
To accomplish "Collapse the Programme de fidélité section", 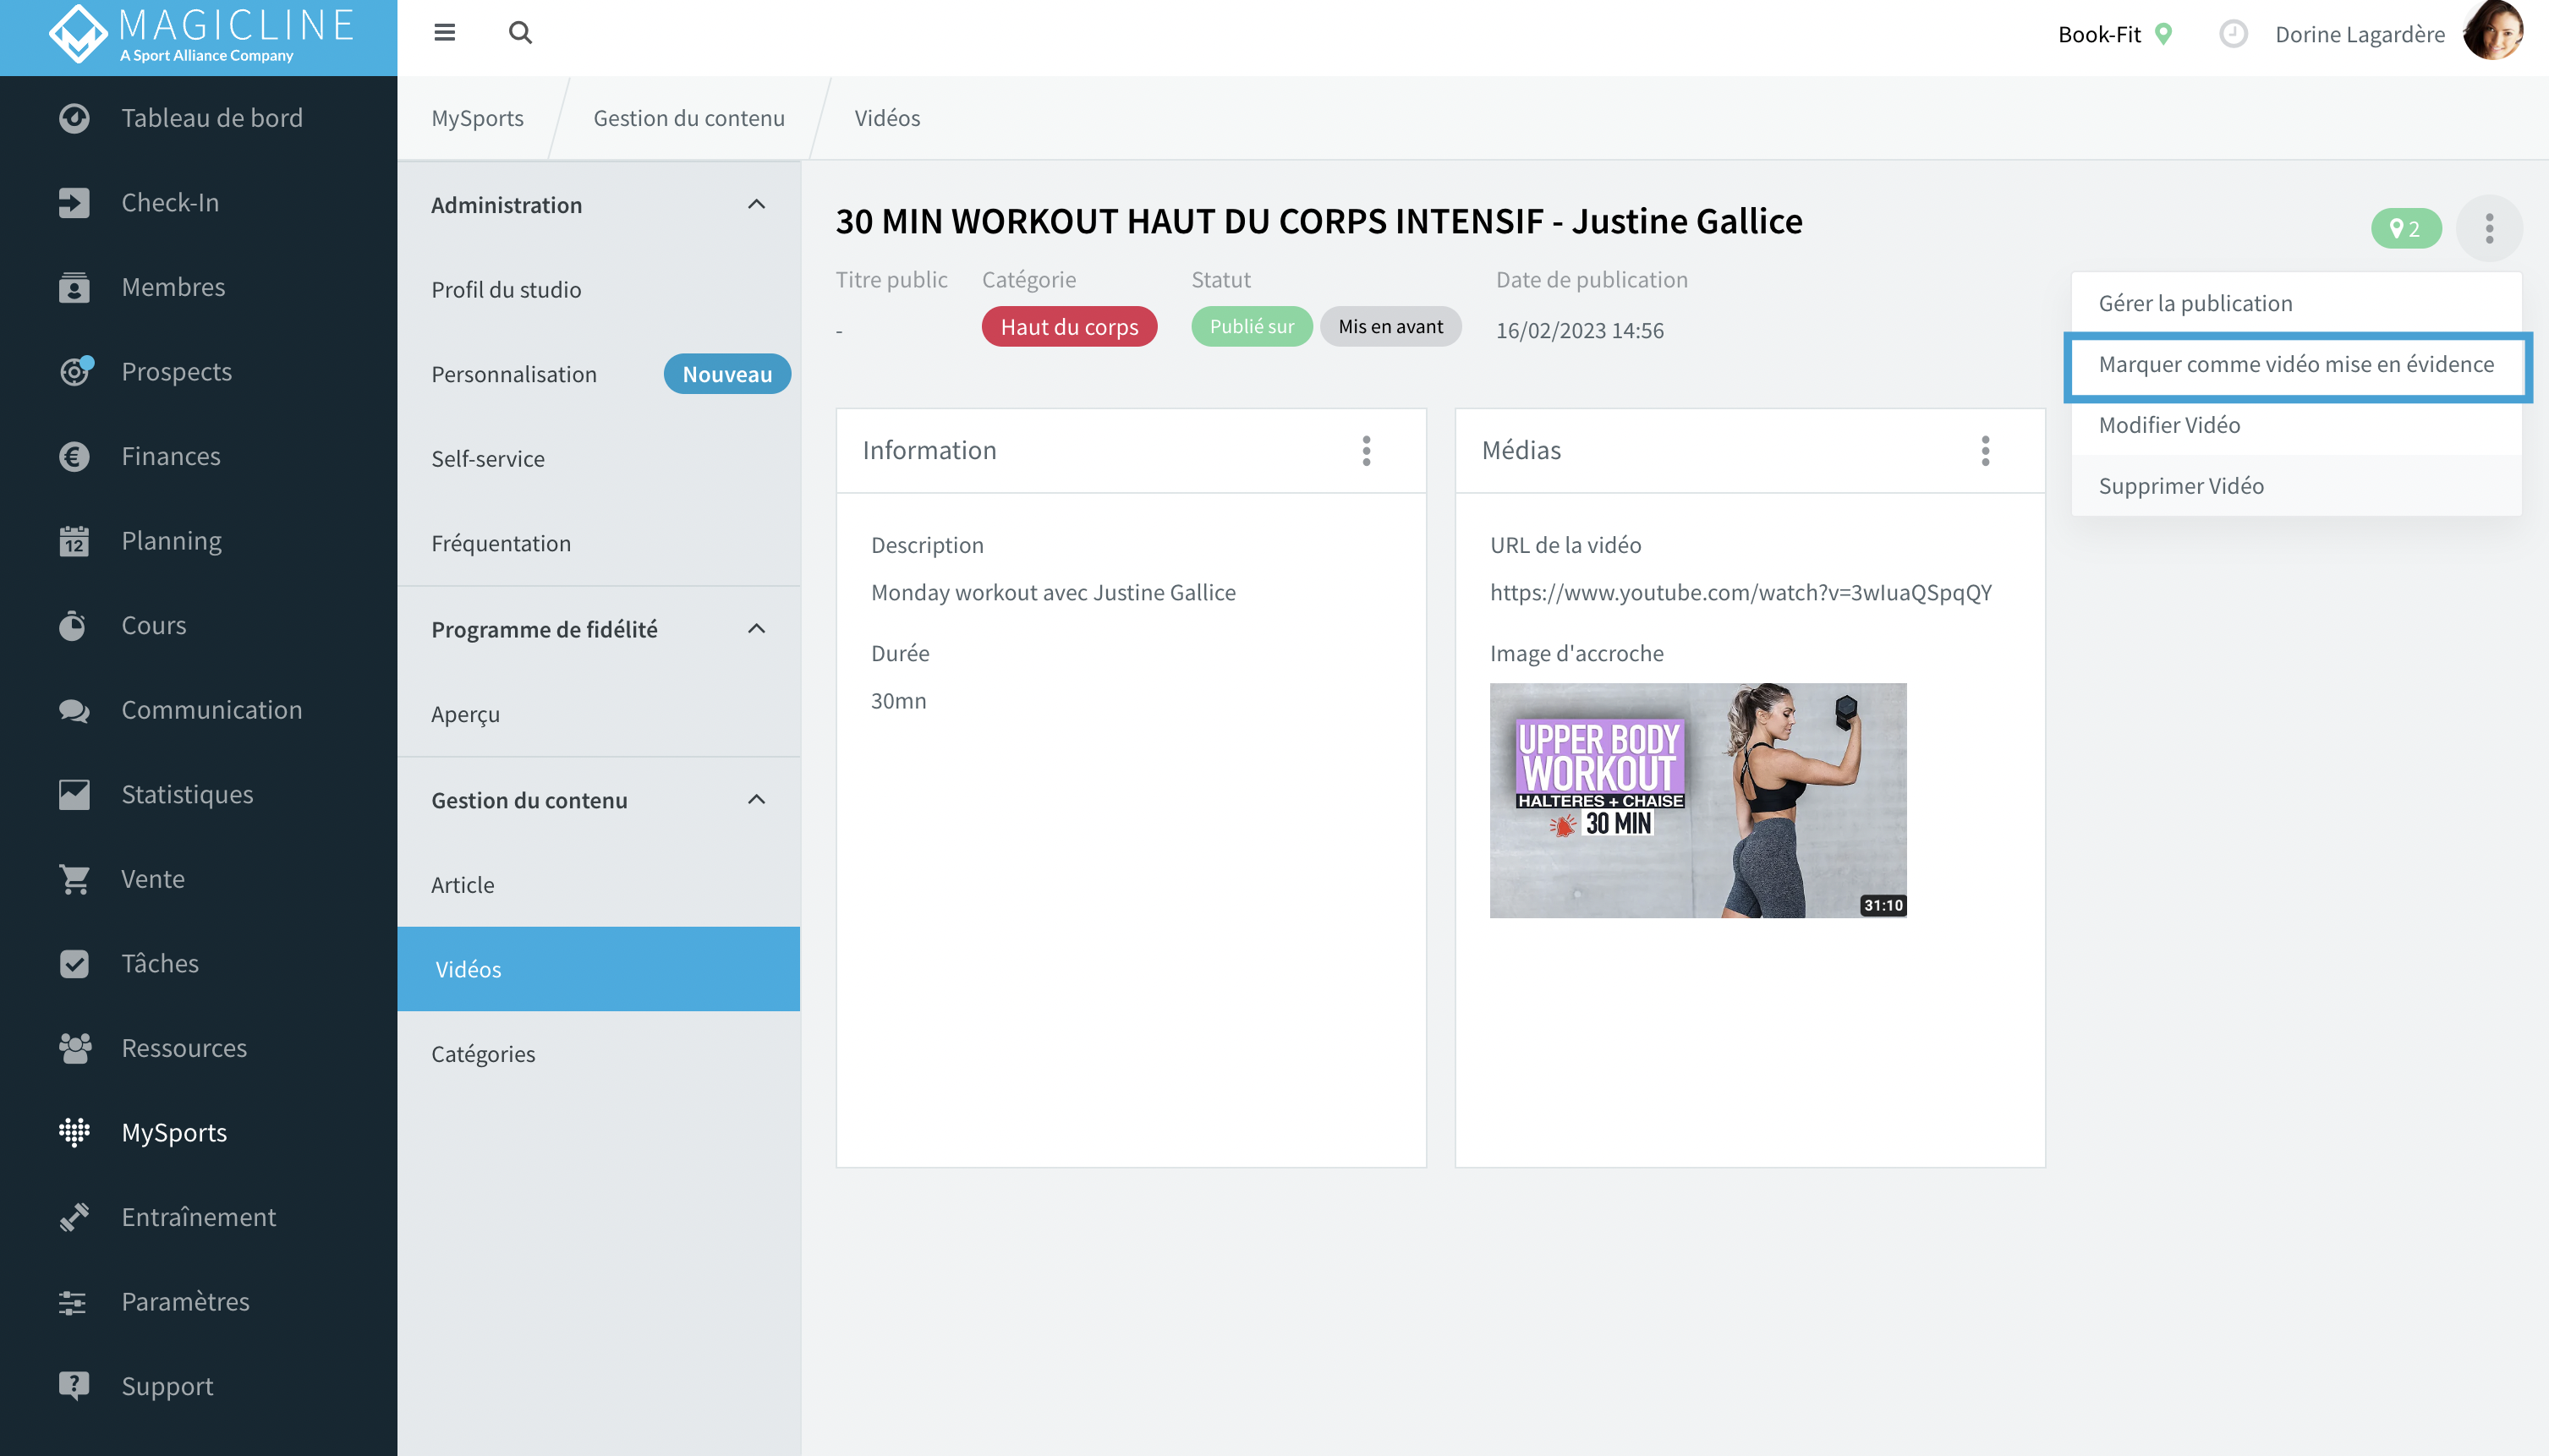I will 757,629.
